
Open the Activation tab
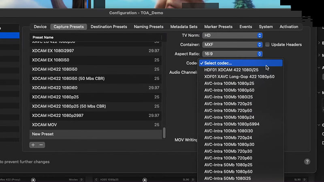(x=289, y=27)
